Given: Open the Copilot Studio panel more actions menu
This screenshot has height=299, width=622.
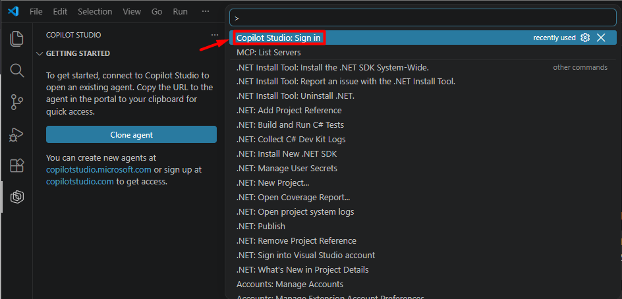Looking at the screenshot, I should [x=215, y=35].
